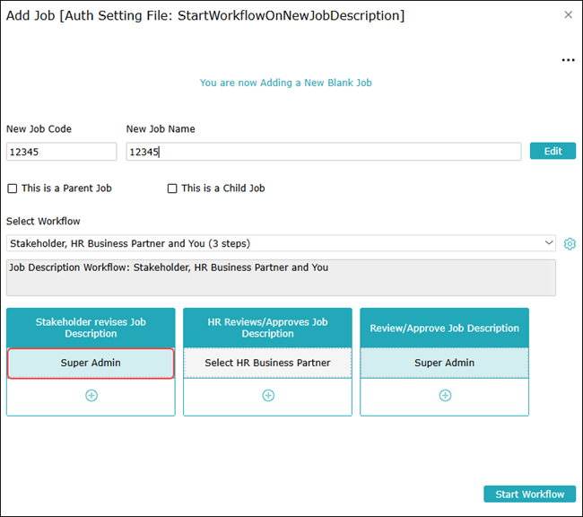Screen dimensions: 583x517
Task: Click the Job Description Workflow description box
Action: point(281,277)
